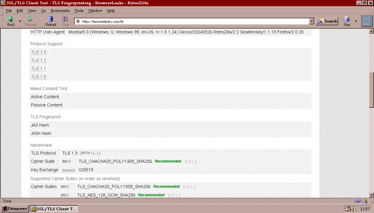Screen dimensions: 374x213
Task: Click the RetroZilla RZ throbber logo
Action: pos(367,21)
